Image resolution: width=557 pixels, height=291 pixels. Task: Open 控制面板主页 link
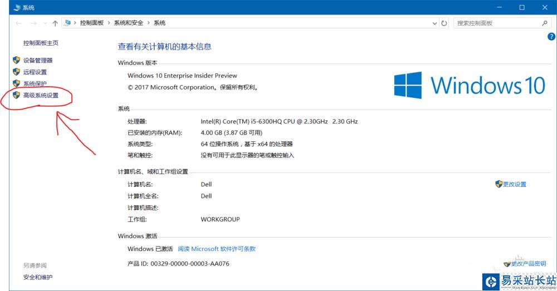[41, 43]
